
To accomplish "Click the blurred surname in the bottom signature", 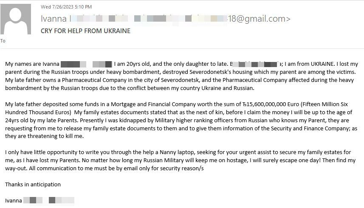I will click(x=49, y=201).
